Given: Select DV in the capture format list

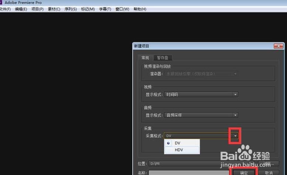Looking at the screenshot, I should (x=182, y=143).
